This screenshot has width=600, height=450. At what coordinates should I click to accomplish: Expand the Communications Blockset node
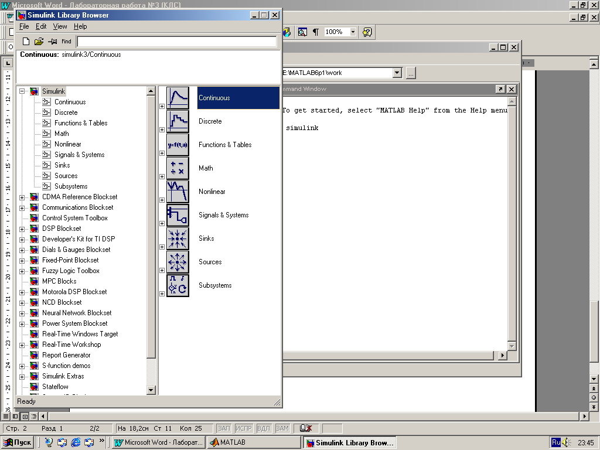[x=22, y=208]
